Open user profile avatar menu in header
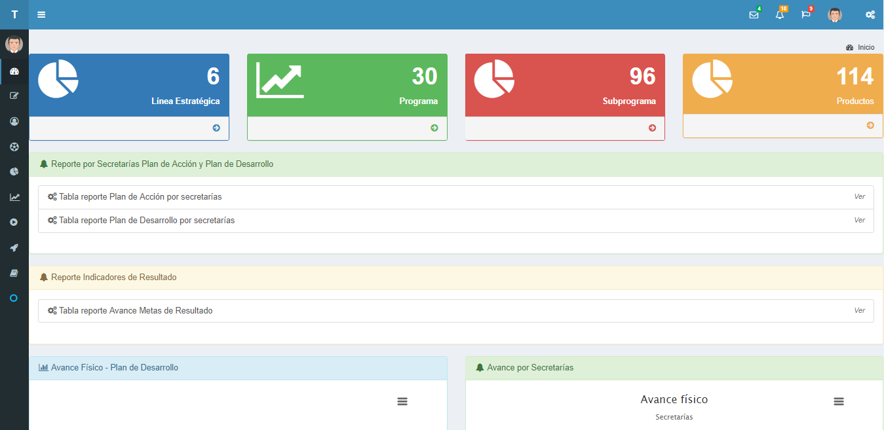Viewport: 884px width, 430px height. pos(834,15)
